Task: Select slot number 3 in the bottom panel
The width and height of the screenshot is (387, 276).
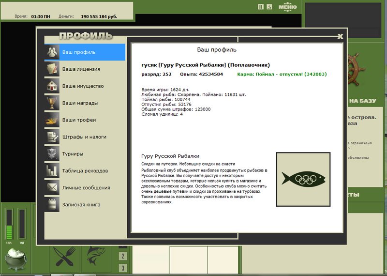Action: click(x=123, y=268)
